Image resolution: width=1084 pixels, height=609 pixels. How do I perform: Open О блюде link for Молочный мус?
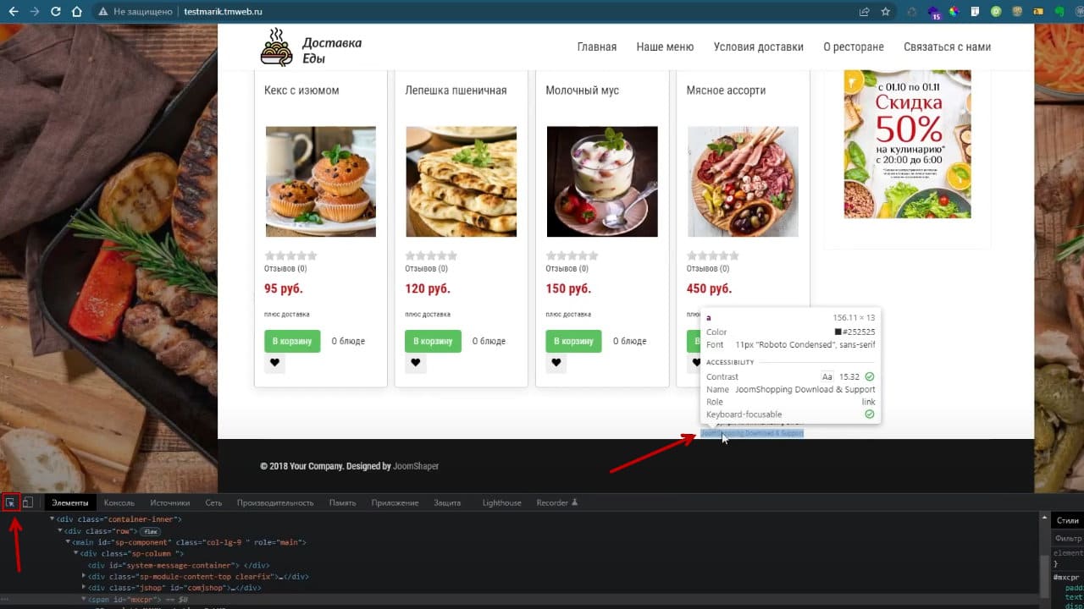629,341
